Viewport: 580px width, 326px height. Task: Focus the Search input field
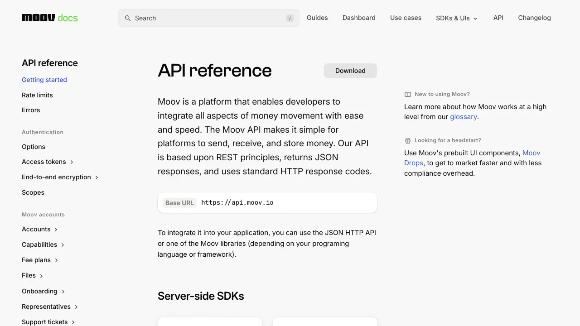coord(209,18)
